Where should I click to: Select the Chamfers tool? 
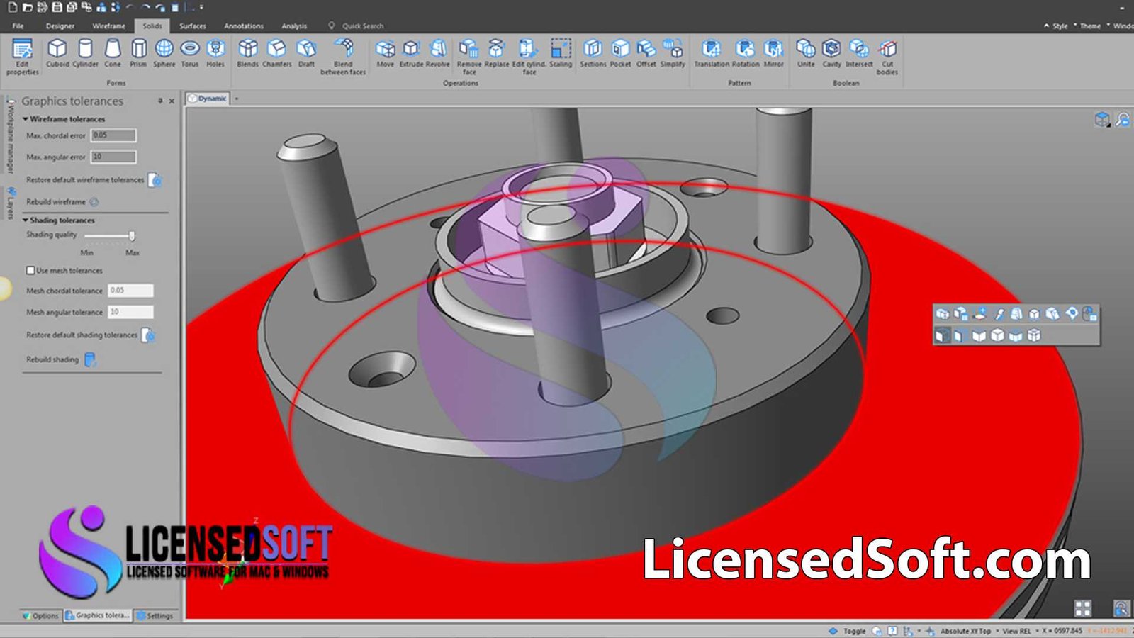click(276, 54)
